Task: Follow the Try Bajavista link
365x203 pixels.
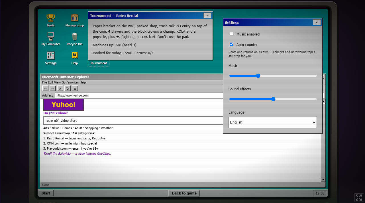Action: [x=77, y=154]
